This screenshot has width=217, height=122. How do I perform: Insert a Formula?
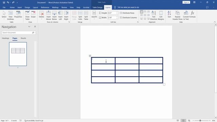tap(192, 14)
